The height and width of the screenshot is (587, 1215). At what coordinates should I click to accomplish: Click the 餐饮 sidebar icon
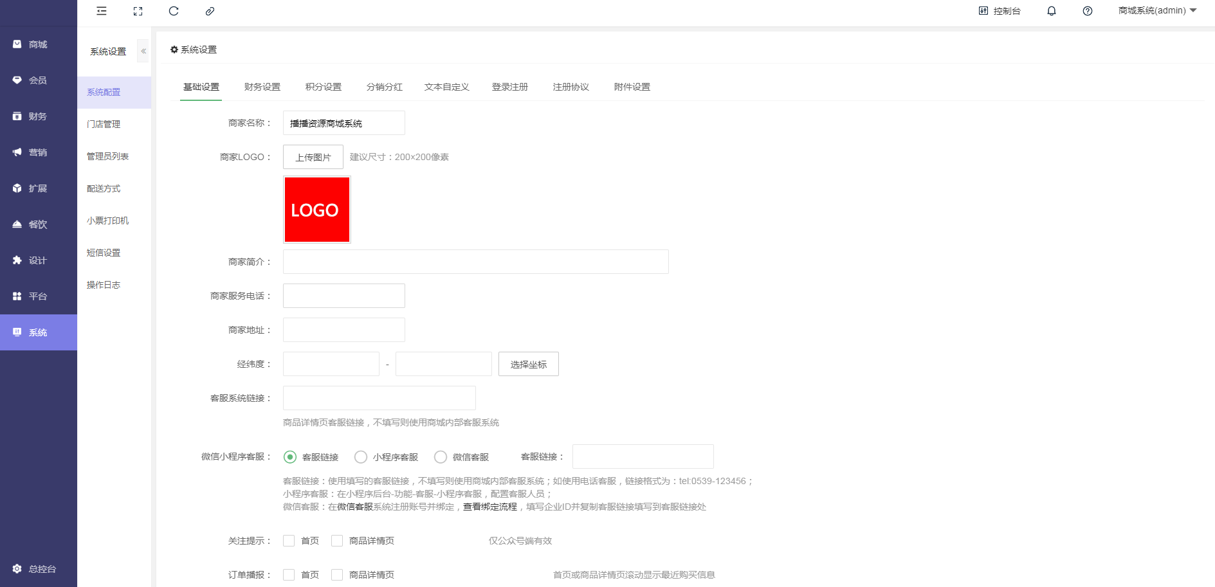point(38,224)
